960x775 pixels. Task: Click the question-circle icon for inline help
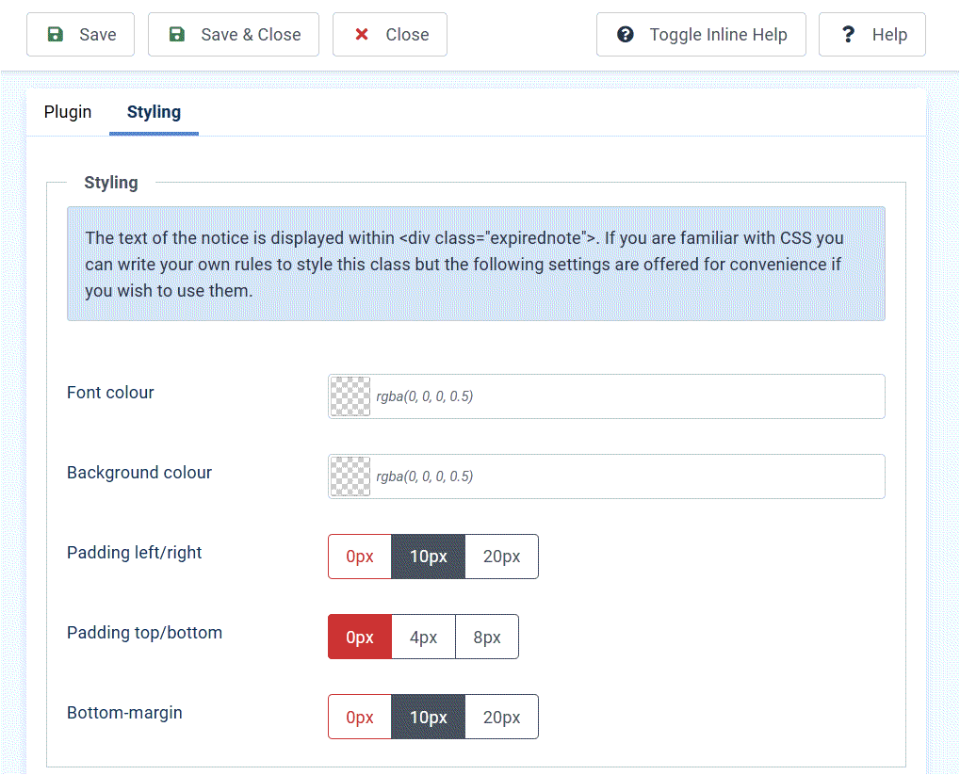pyautogui.click(x=626, y=35)
